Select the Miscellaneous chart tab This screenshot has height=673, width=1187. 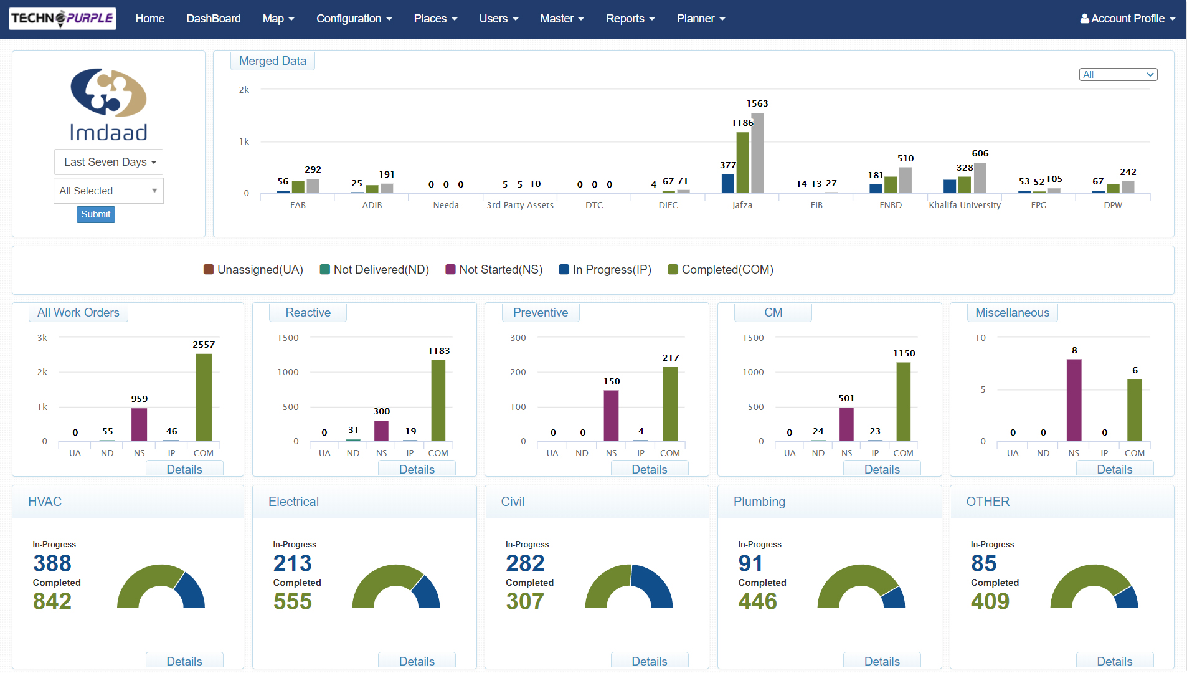1012,313
